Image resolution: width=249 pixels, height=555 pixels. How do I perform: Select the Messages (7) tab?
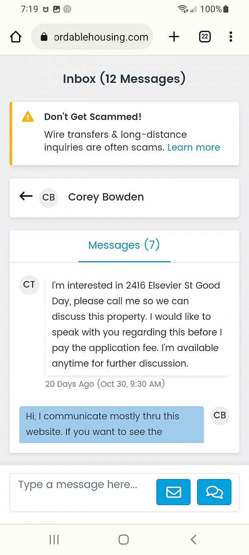[x=124, y=245]
